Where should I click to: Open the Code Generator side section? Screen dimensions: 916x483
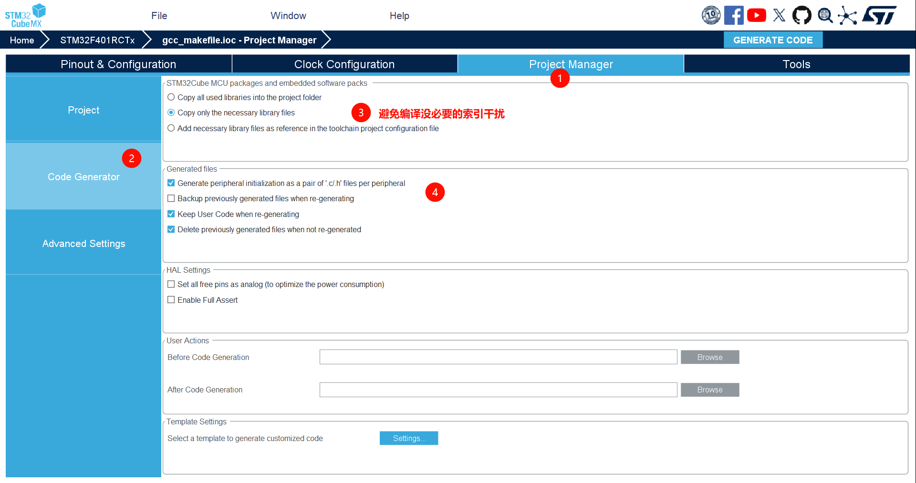click(x=83, y=176)
